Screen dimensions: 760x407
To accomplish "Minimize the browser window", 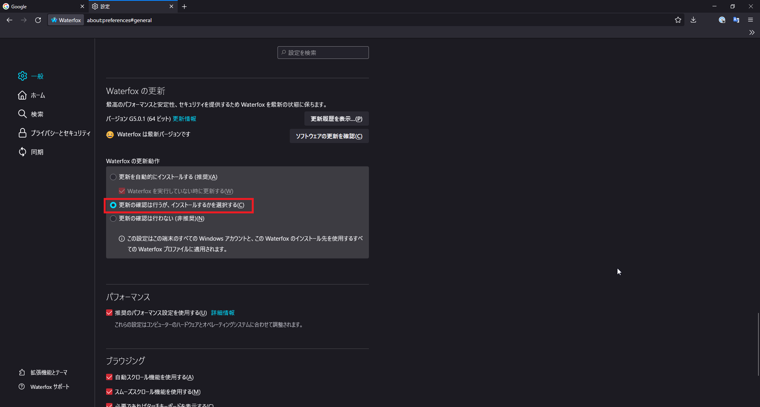I will click(x=714, y=6).
